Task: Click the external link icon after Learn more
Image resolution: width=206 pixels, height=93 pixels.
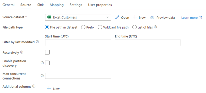Action: 200,17
